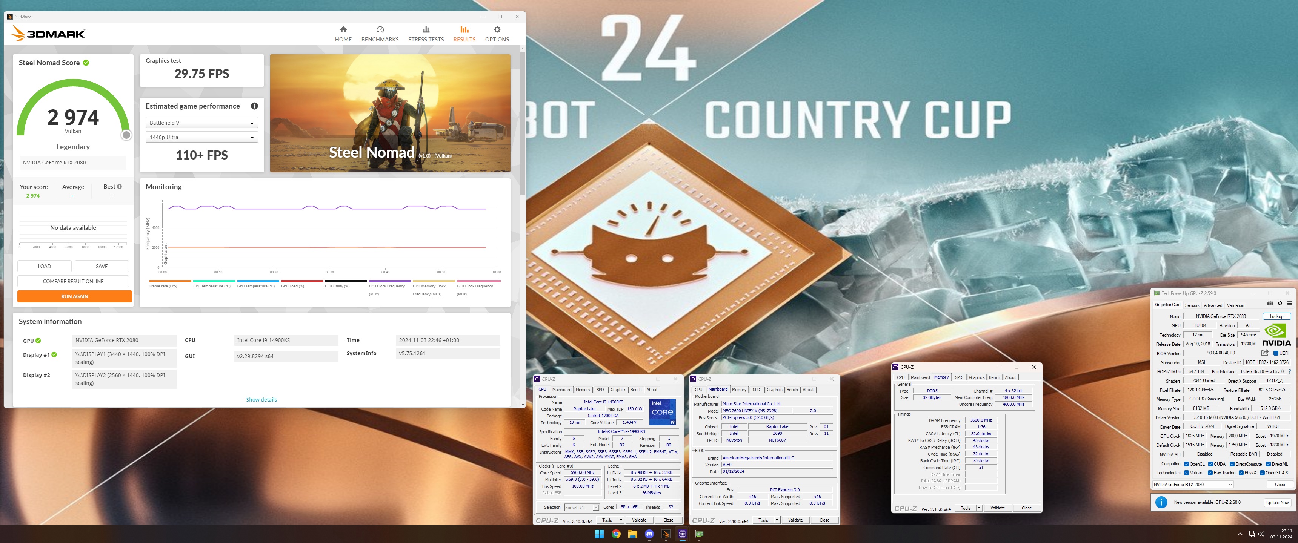
Task: Expand hidden system tray icons chevron
Action: [1240, 534]
